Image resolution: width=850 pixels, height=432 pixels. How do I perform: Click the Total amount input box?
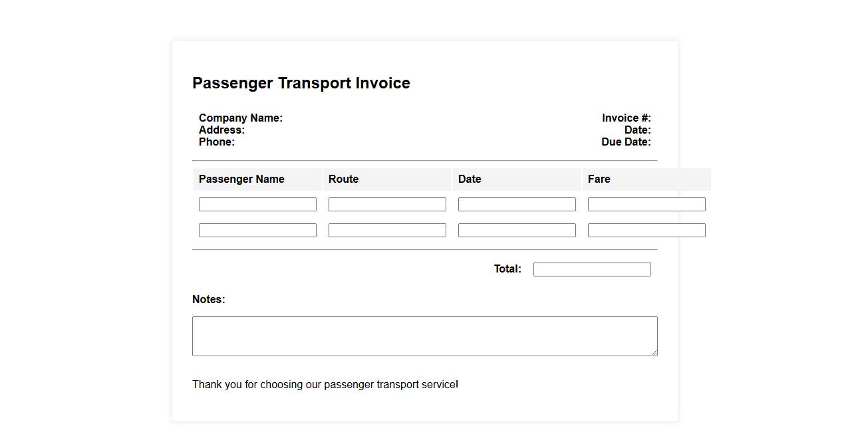coord(592,269)
